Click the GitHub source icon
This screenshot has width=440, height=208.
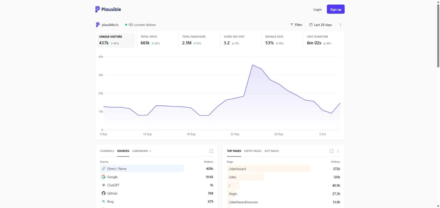point(104,193)
